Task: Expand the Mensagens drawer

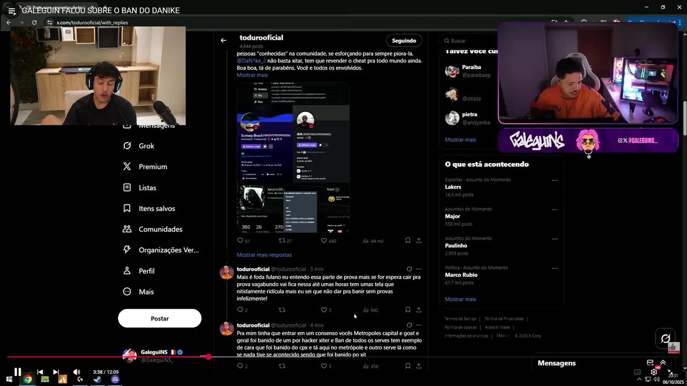Action: click(663, 363)
